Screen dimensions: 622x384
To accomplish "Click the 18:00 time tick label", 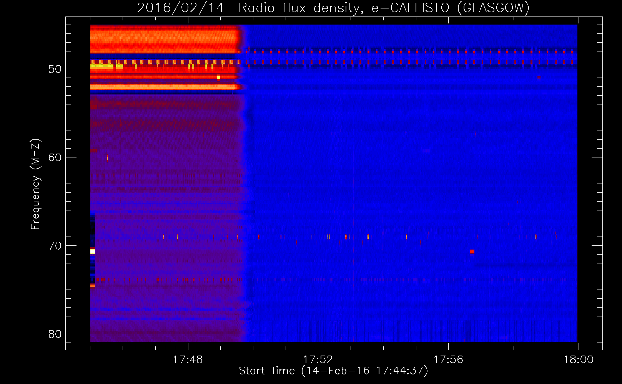I will pos(579,360).
